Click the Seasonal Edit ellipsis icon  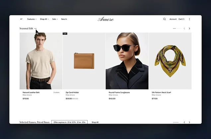(35, 28)
